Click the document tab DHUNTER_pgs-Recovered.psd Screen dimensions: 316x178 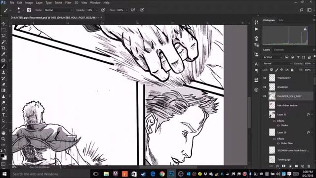click(x=55, y=18)
